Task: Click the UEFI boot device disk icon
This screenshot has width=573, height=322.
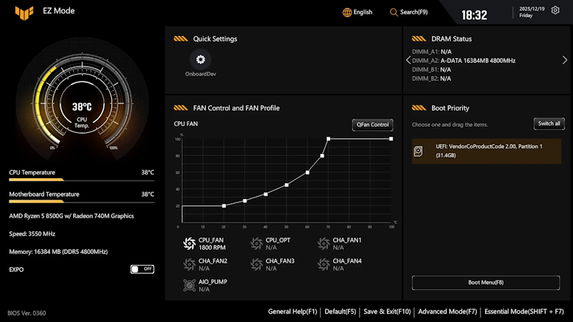Action: (418, 151)
